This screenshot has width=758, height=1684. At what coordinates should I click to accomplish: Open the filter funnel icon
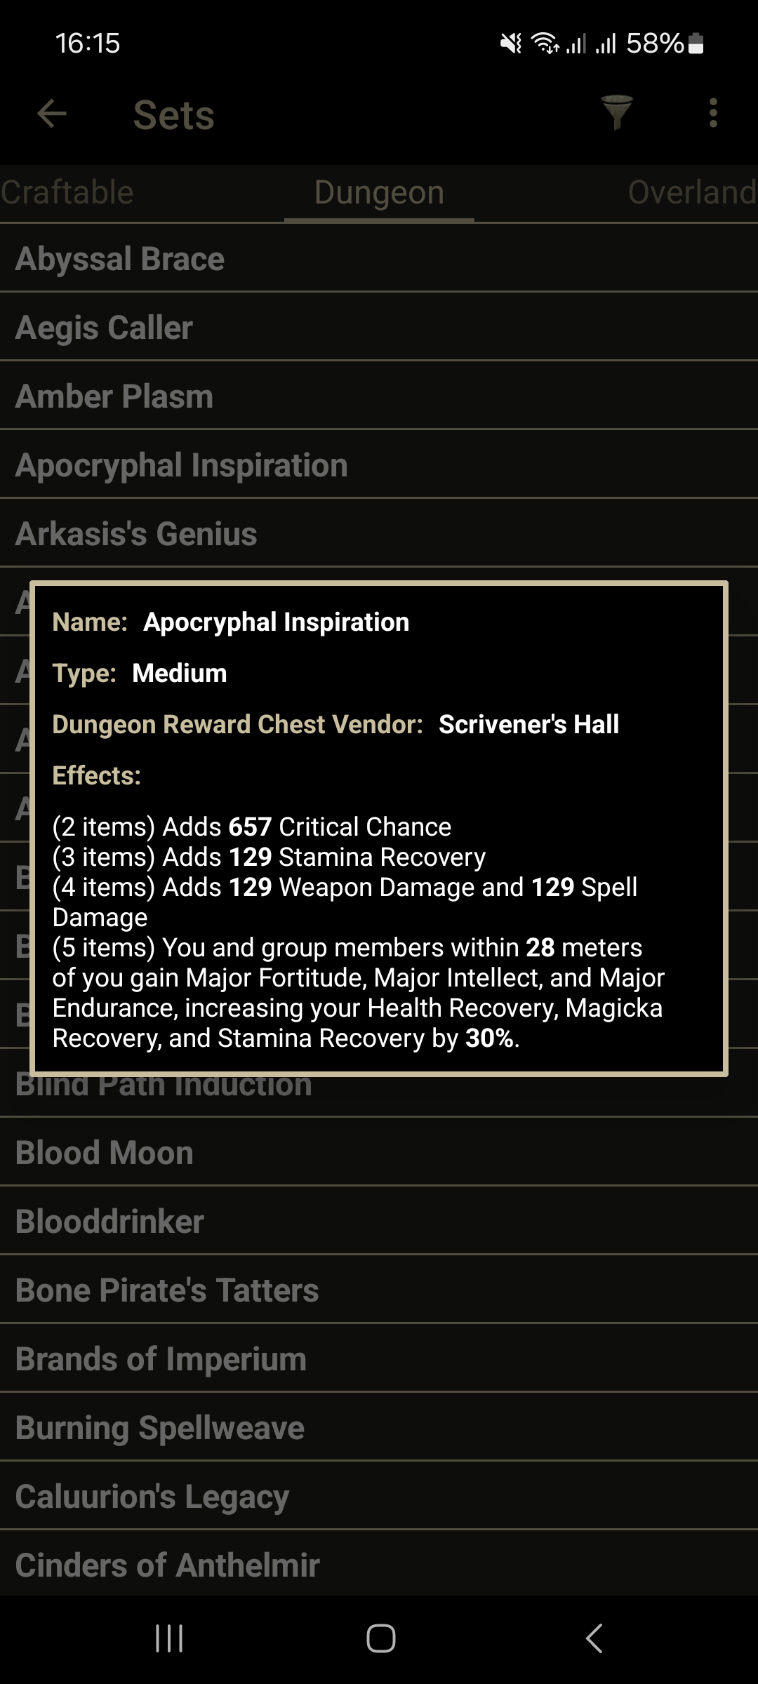(x=617, y=113)
